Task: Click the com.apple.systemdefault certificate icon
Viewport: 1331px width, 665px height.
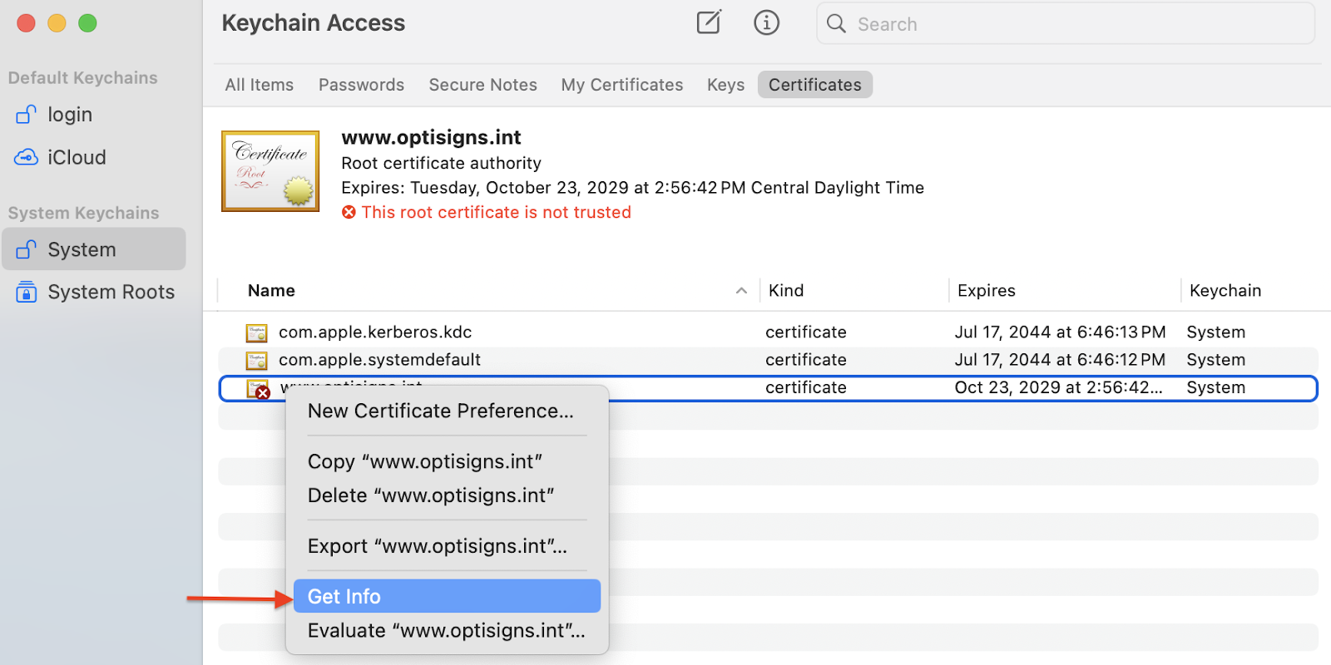Action: [256, 360]
